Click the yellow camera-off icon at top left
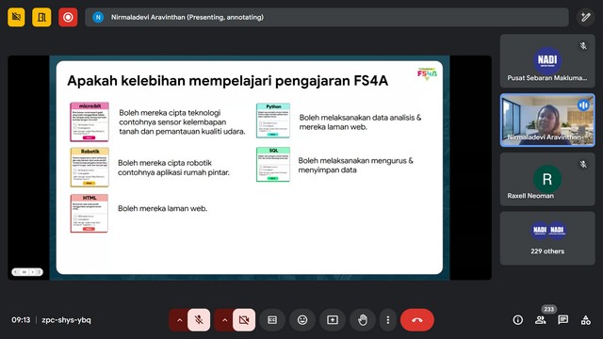This screenshot has width=603, height=339. 16,17
